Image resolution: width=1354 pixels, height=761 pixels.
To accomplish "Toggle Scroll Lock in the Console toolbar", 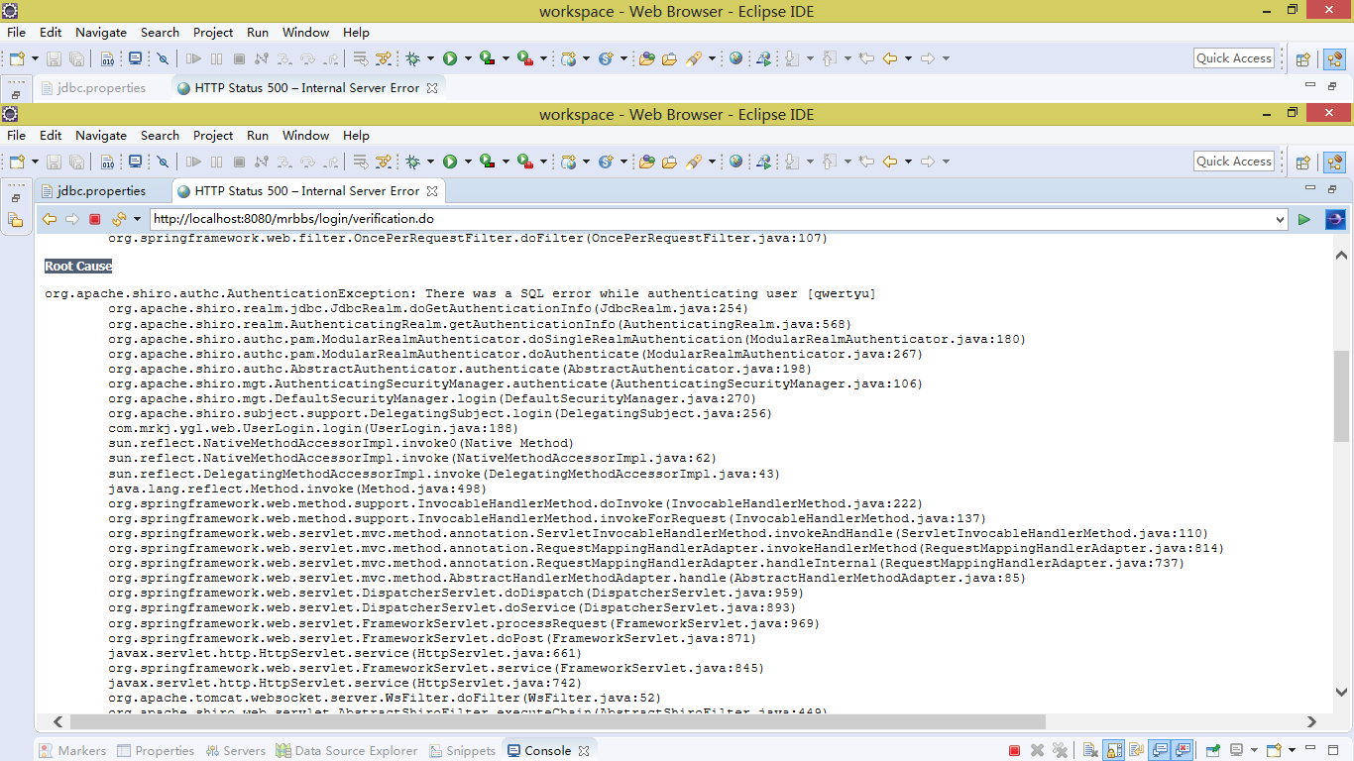I will tap(1113, 750).
